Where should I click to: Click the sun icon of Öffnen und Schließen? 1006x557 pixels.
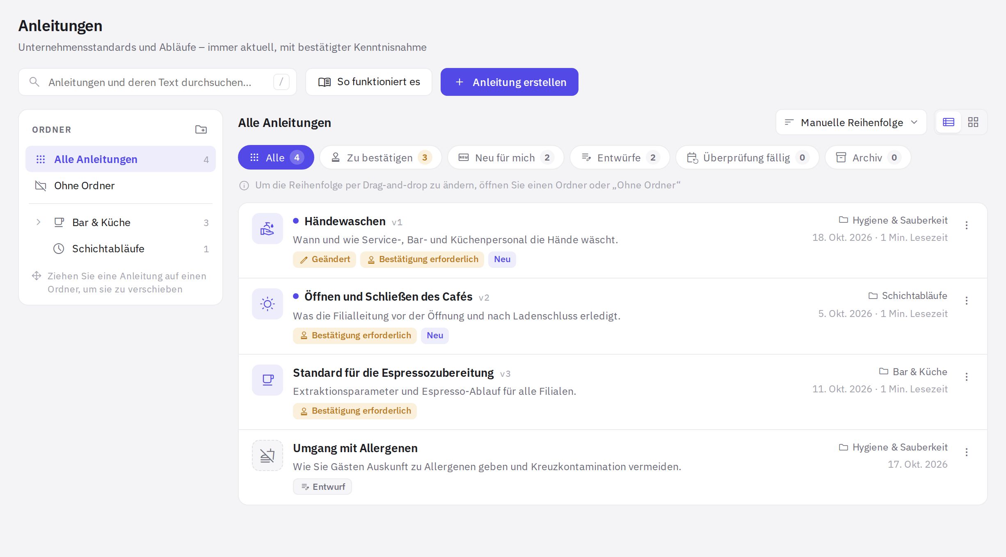(x=267, y=304)
